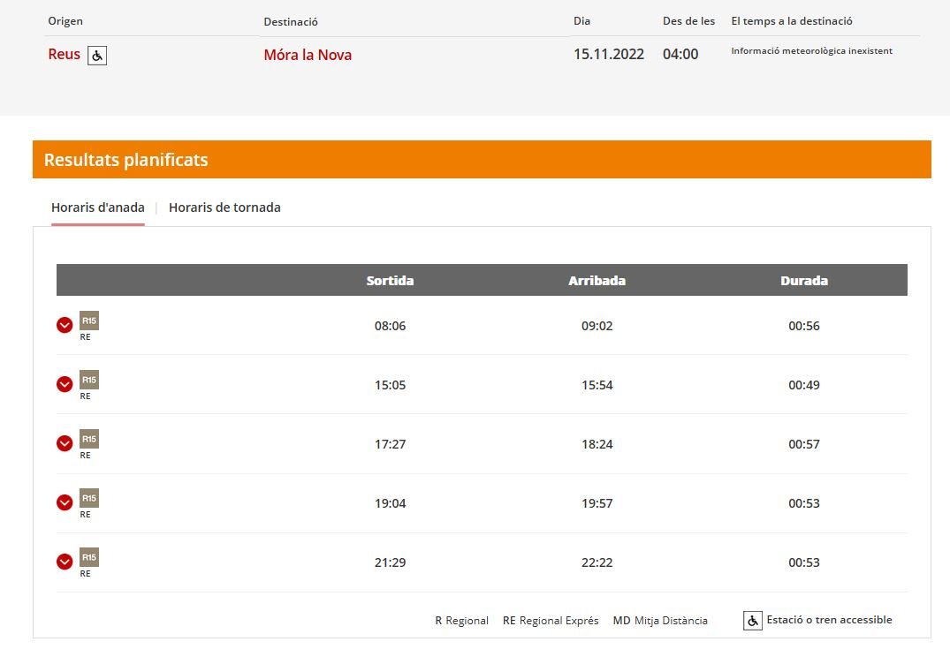Expand the 21:29 departure train details

[65, 562]
